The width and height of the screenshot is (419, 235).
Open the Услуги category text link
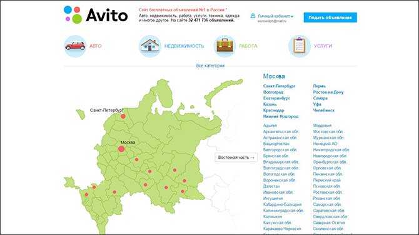pyautogui.click(x=323, y=46)
